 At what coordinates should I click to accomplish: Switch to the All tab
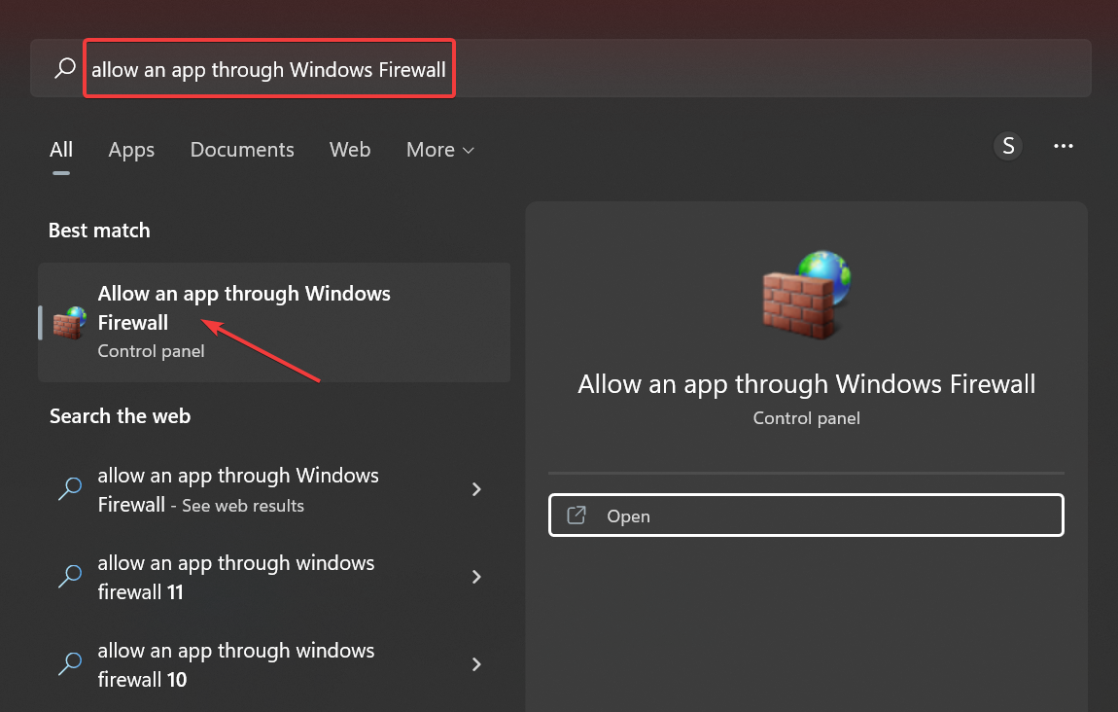61,149
